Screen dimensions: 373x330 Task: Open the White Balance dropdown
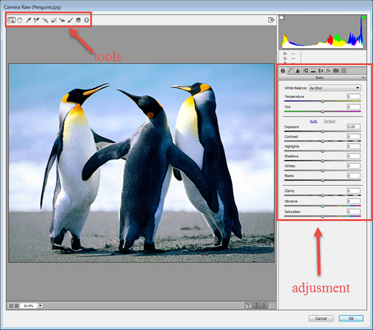335,88
